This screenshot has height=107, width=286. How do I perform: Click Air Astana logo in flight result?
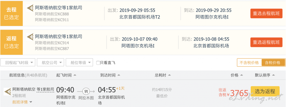pyautogui.click(x=7, y=92)
